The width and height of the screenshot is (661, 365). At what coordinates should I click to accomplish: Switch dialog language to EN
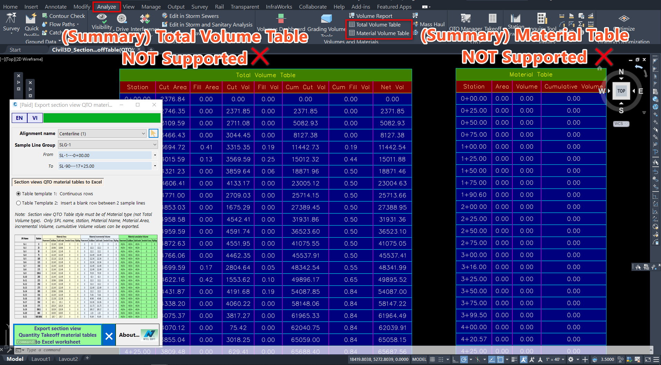(x=19, y=118)
